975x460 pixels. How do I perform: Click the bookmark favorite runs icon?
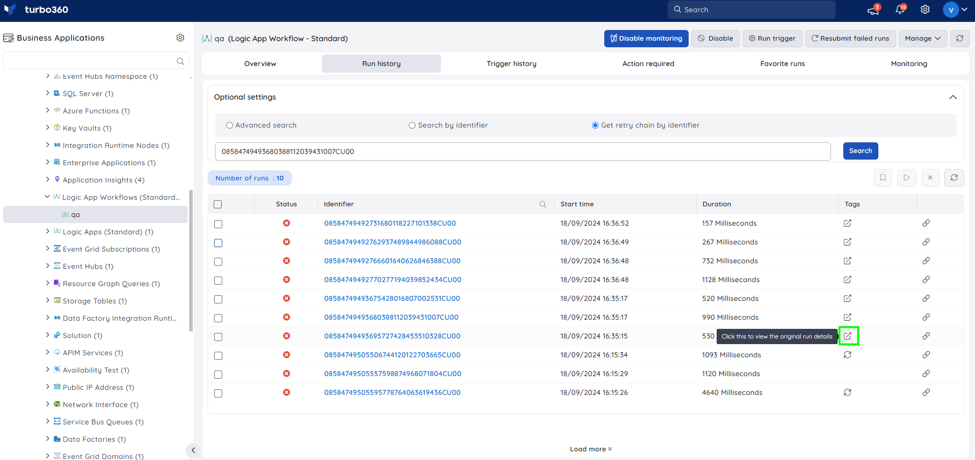883,178
